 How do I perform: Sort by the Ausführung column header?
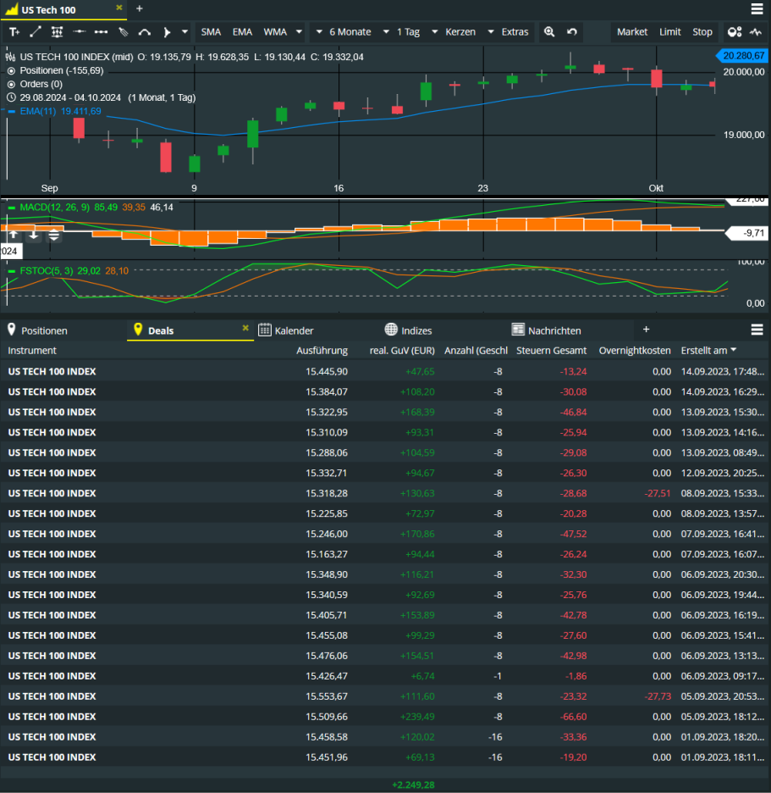click(322, 351)
